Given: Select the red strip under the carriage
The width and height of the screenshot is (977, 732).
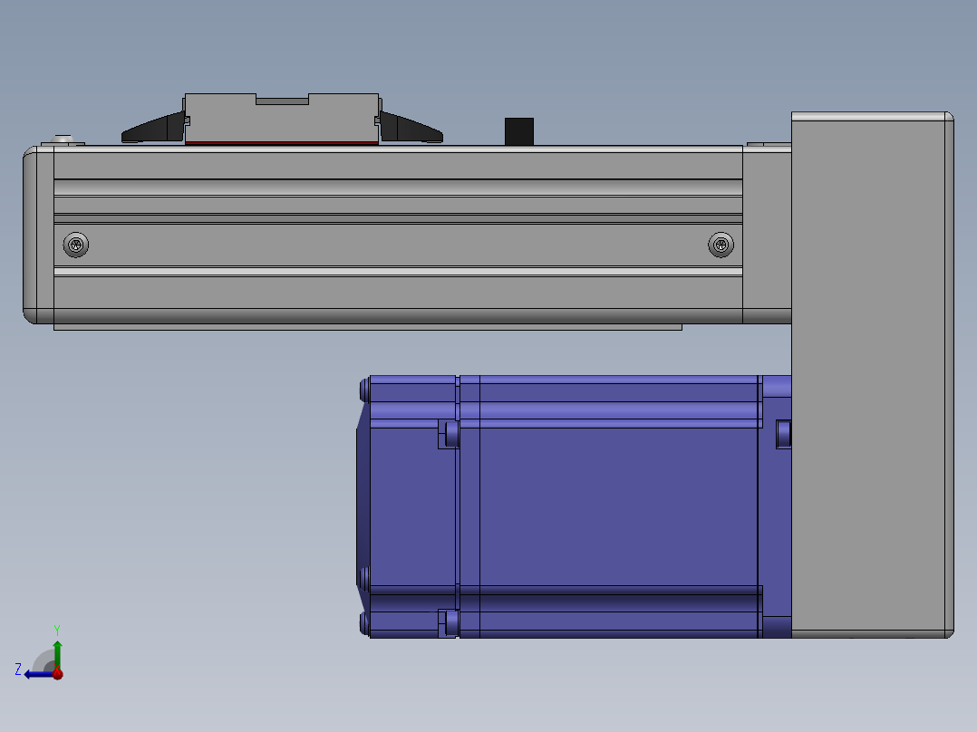Looking at the screenshot, I should pyautogui.click(x=282, y=143).
